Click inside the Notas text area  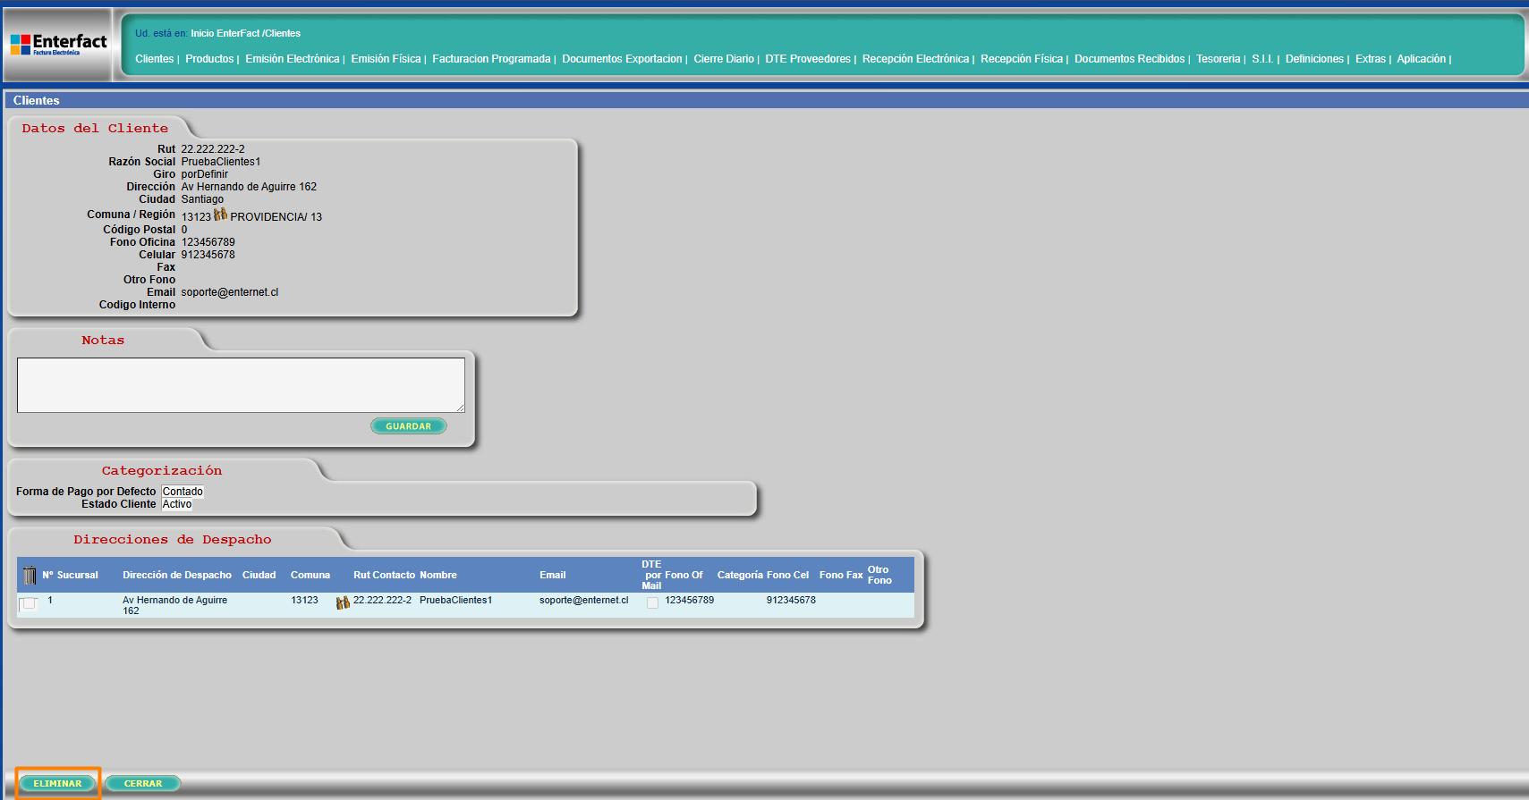[x=241, y=385]
